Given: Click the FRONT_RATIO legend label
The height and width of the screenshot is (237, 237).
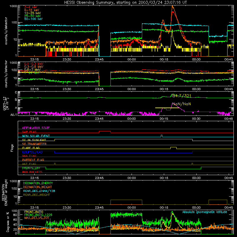Looking at the screenshot, I should [x=34, y=212].
